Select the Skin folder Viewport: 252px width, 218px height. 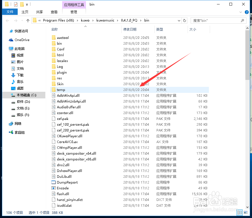(x=60, y=84)
